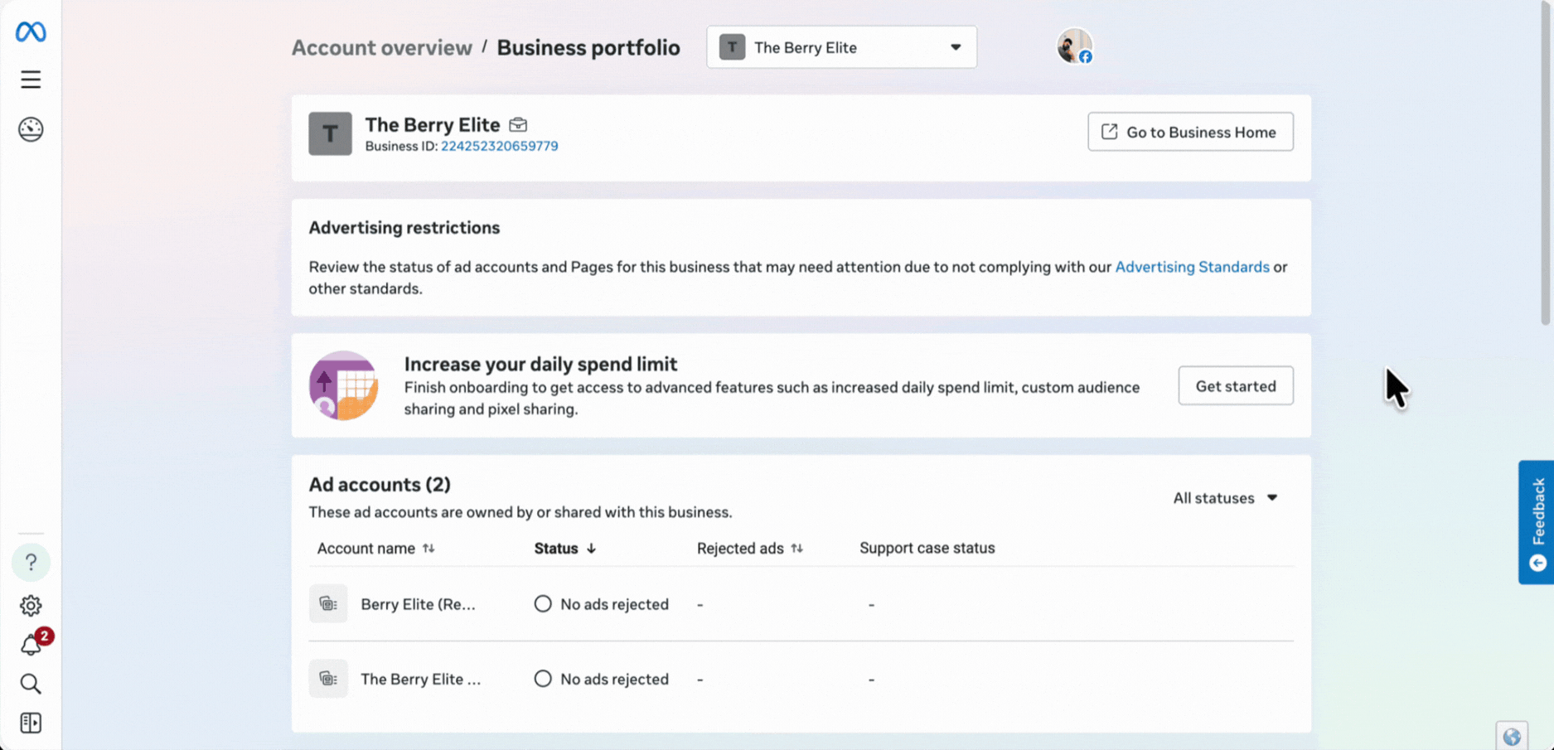
Task: Click the globe icon at bottom right
Action: click(1512, 737)
